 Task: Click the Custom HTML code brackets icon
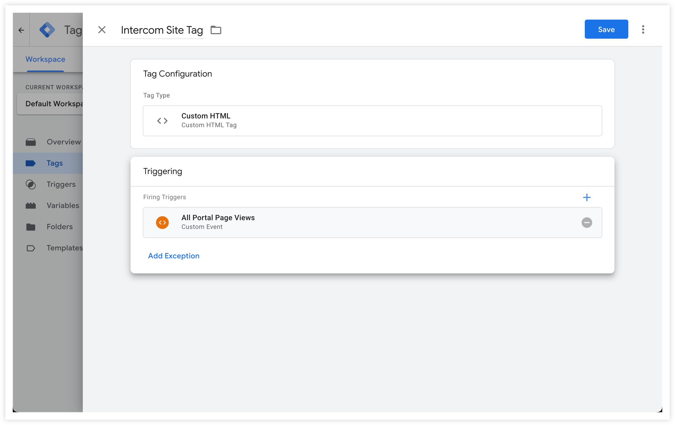162,121
